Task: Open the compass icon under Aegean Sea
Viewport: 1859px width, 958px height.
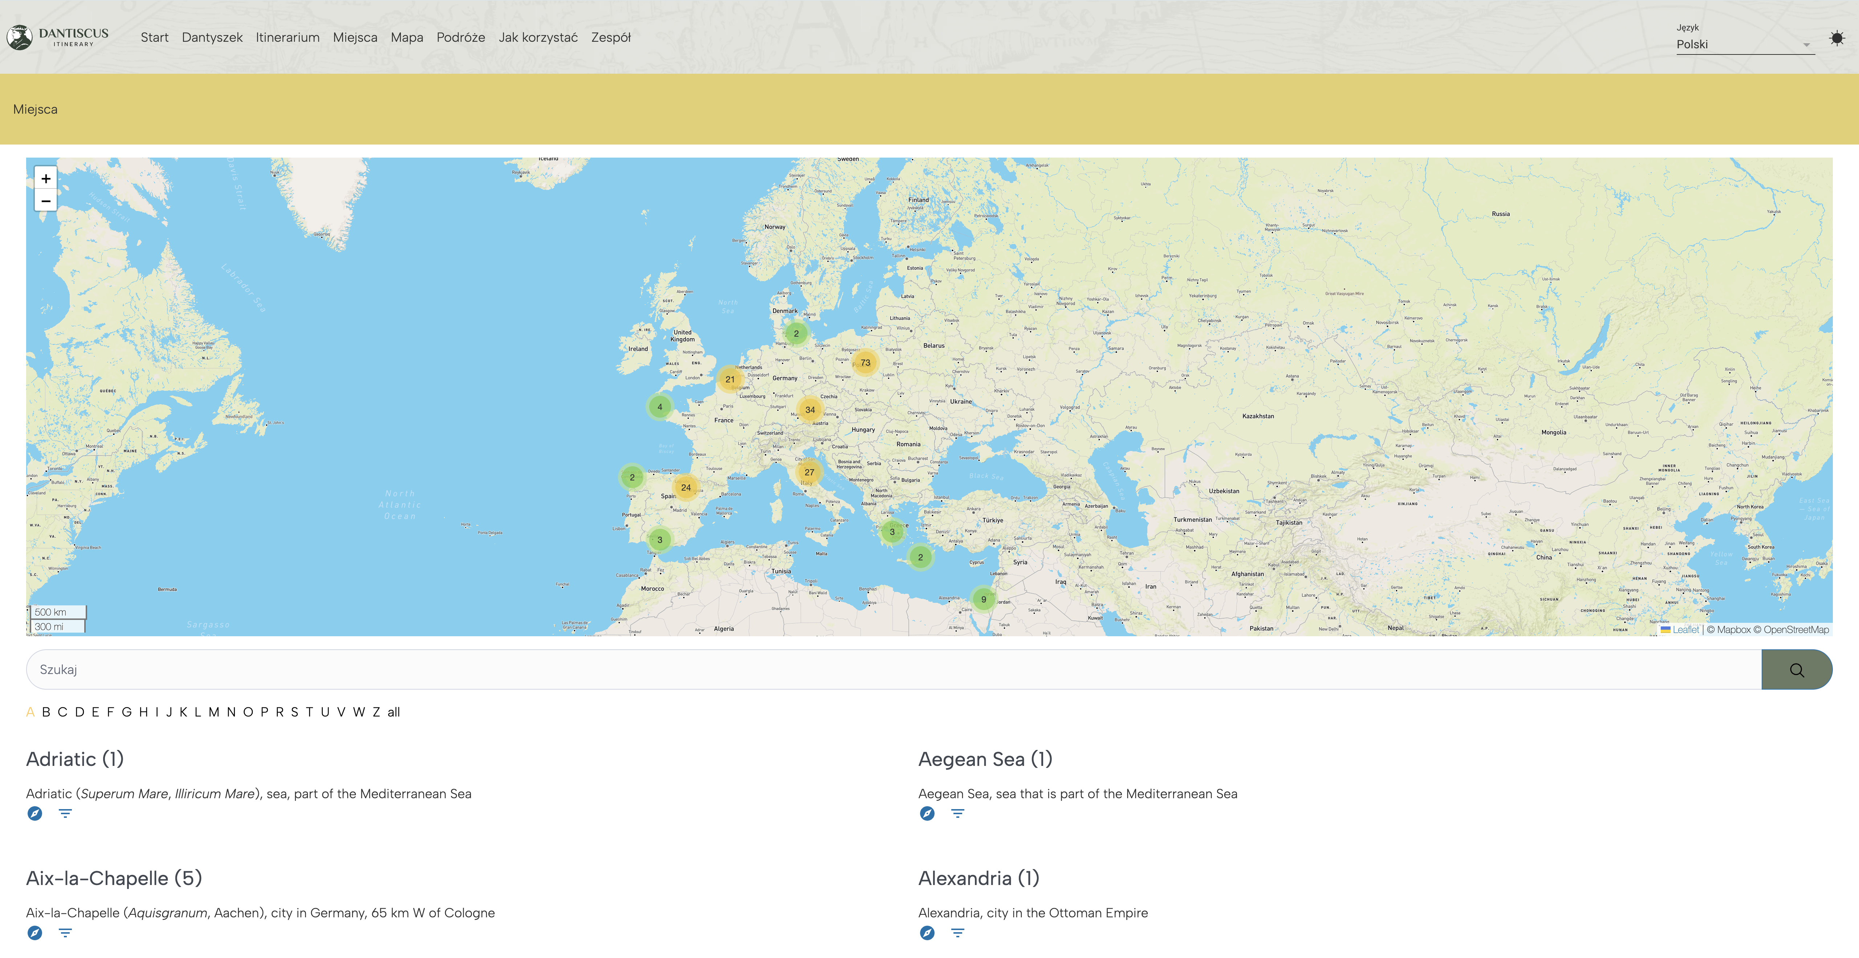Action: tap(927, 813)
